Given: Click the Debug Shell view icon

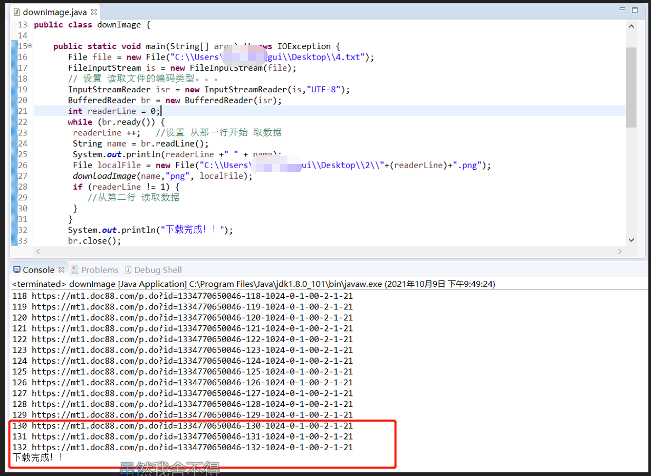Looking at the screenshot, I should [x=128, y=270].
